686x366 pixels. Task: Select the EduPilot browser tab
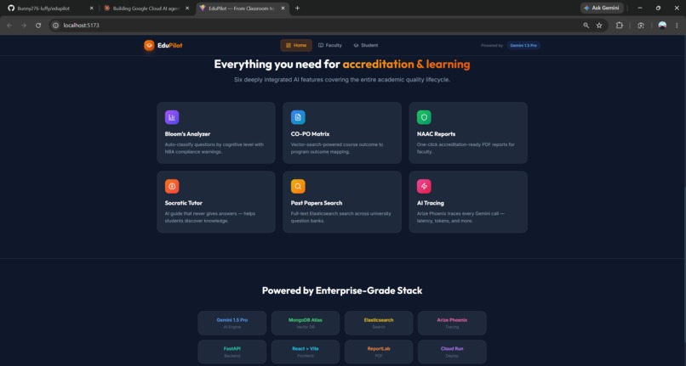click(243, 8)
